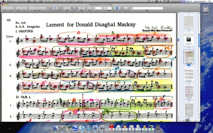Open the Tools menu in menu bar
The width and height of the screenshot is (213, 133).
(x=48, y=2)
